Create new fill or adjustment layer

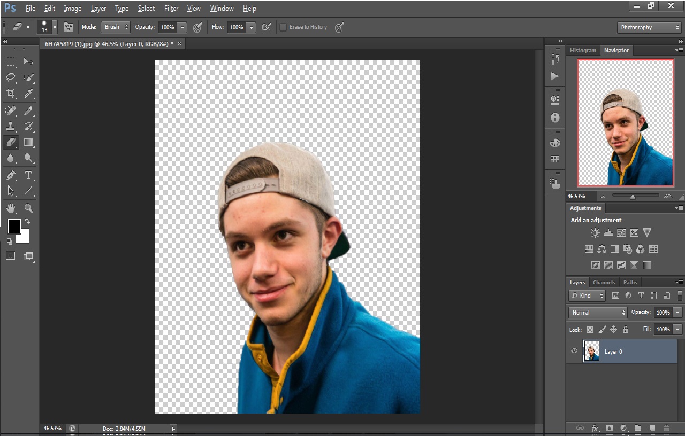click(623, 429)
